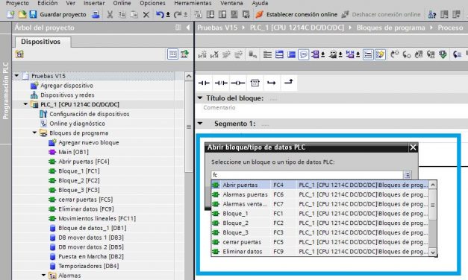Open Dispositivos y redes
This screenshot has width=468, height=280.
[x=67, y=95]
